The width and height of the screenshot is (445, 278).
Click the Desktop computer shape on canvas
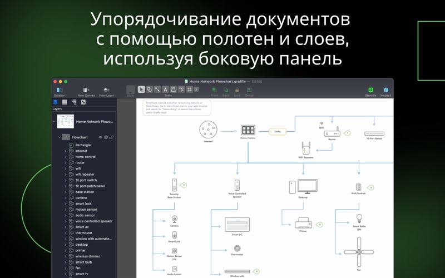[x=303, y=187]
